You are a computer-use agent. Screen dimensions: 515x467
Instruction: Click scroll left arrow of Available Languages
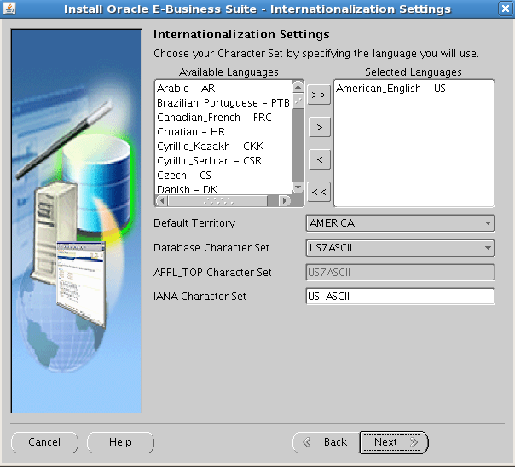coord(162,200)
